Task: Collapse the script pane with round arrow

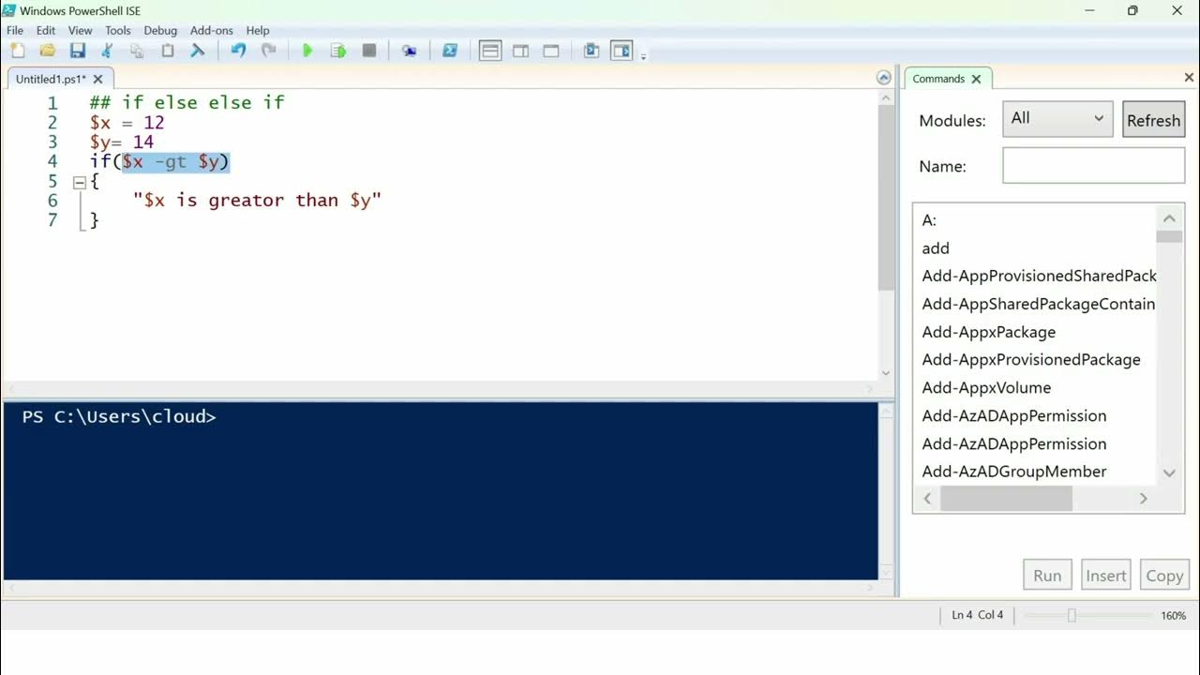Action: (883, 78)
